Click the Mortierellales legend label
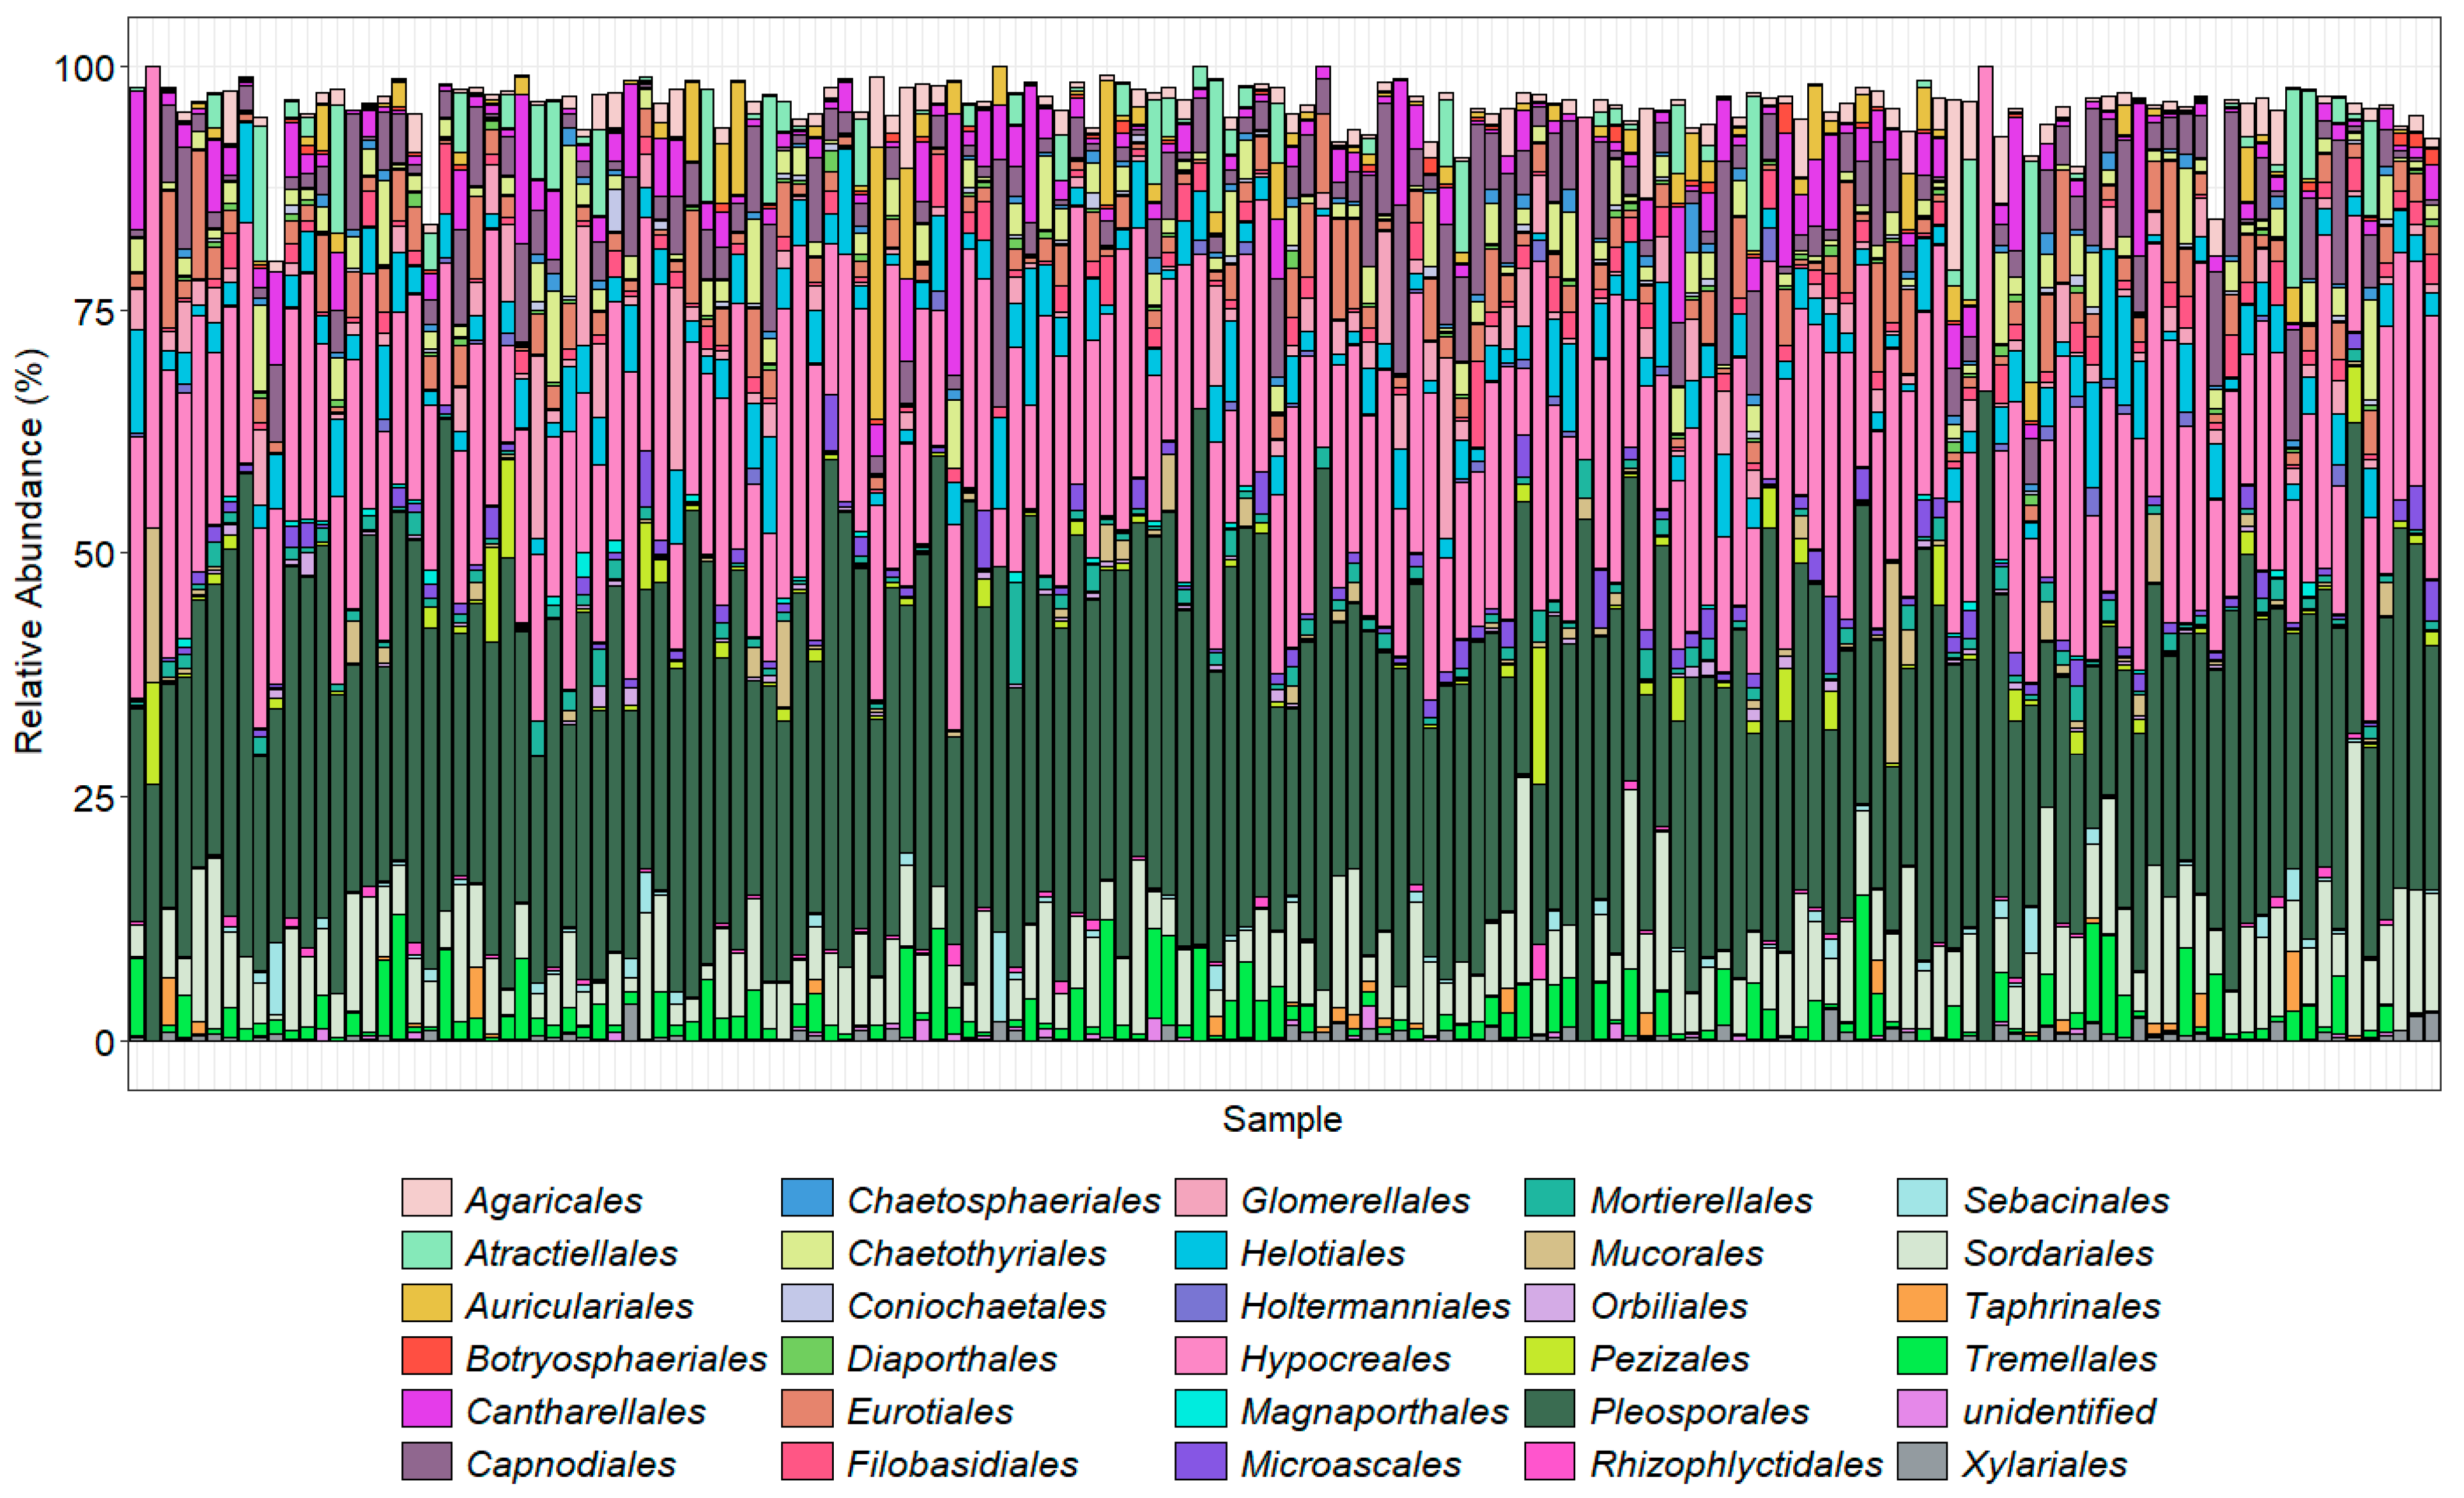 [1701, 1199]
